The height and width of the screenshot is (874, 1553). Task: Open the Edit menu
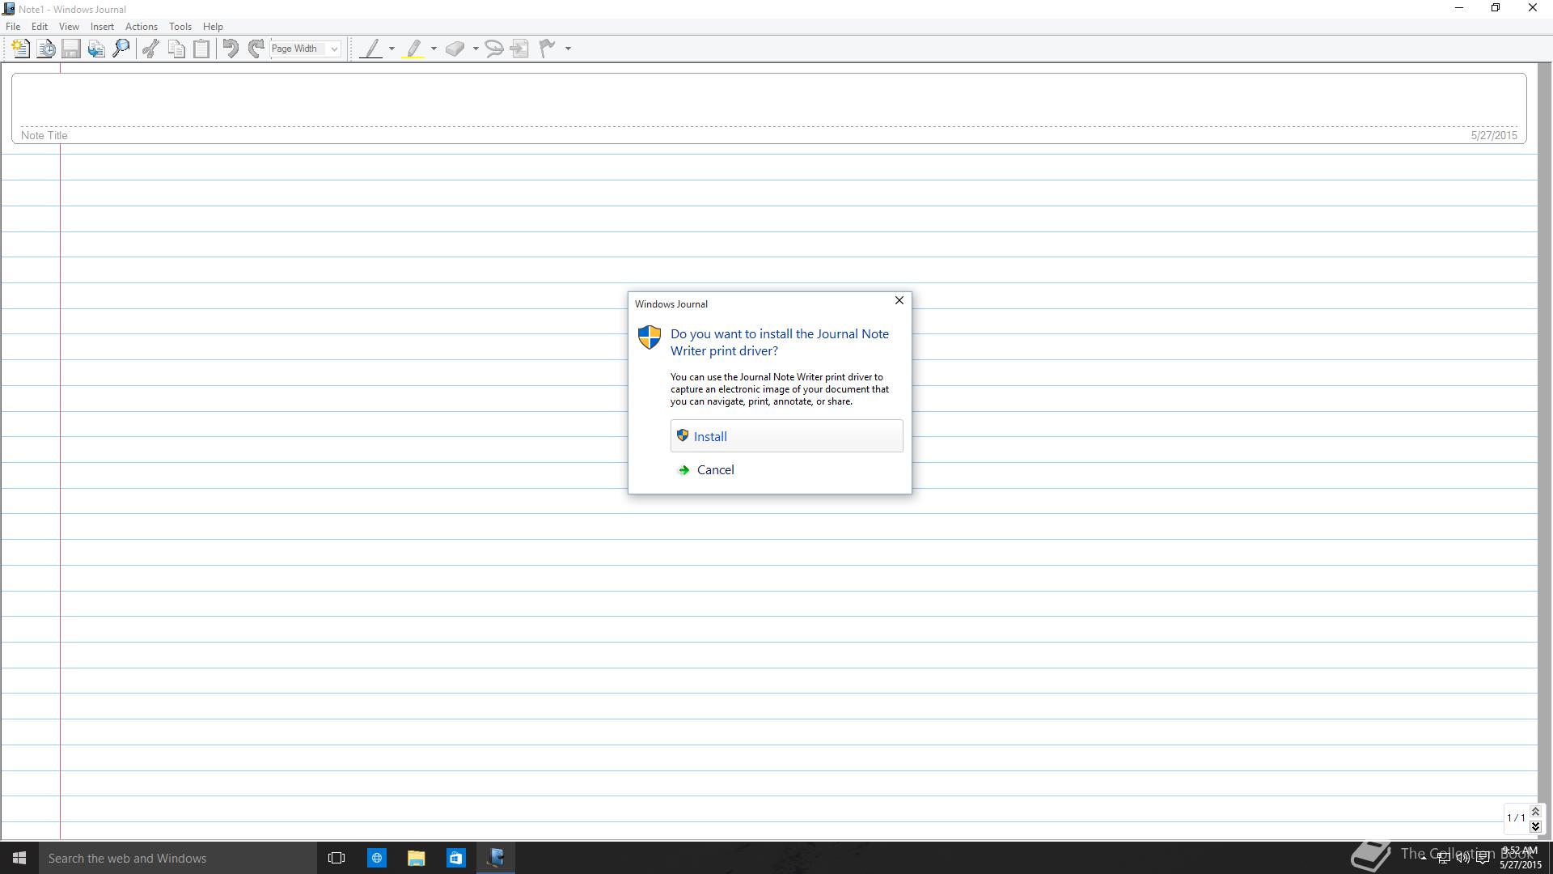pyautogui.click(x=39, y=27)
